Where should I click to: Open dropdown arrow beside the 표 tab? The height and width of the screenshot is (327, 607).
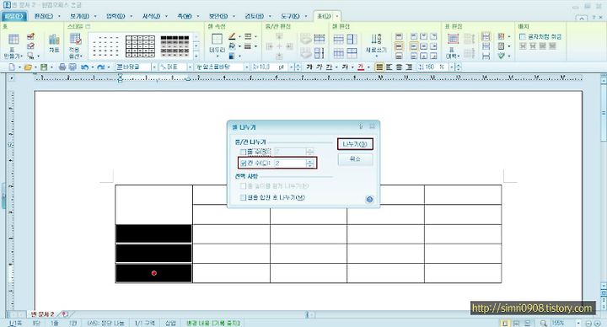(336, 16)
